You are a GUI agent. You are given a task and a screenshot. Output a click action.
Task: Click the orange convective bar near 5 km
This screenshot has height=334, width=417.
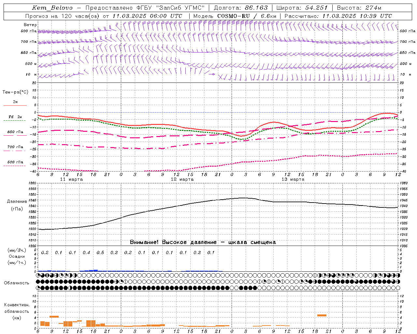(322, 315)
